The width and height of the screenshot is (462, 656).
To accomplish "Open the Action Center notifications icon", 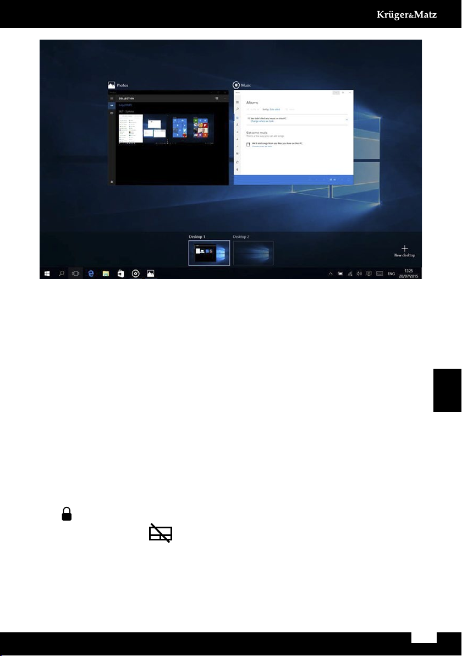I will coord(369,274).
